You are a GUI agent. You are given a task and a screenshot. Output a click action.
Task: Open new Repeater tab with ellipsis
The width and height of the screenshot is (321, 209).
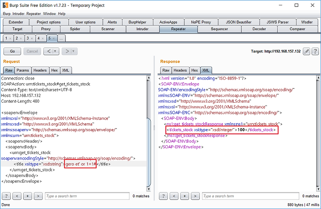coord(62,38)
